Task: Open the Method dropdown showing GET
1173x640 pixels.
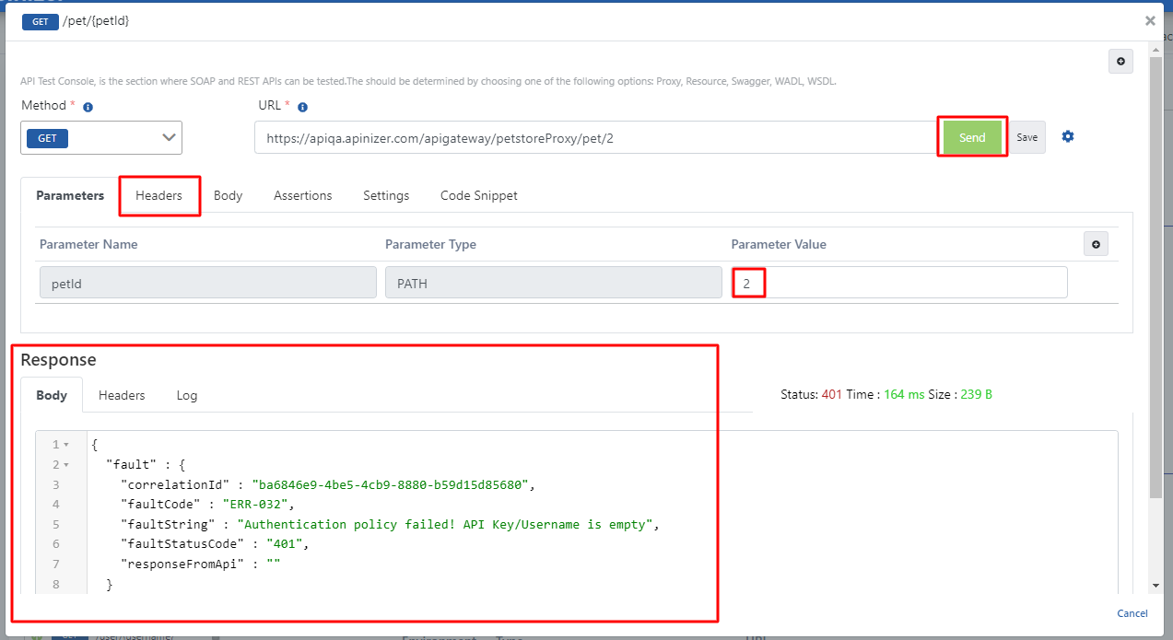Action: tap(101, 138)
